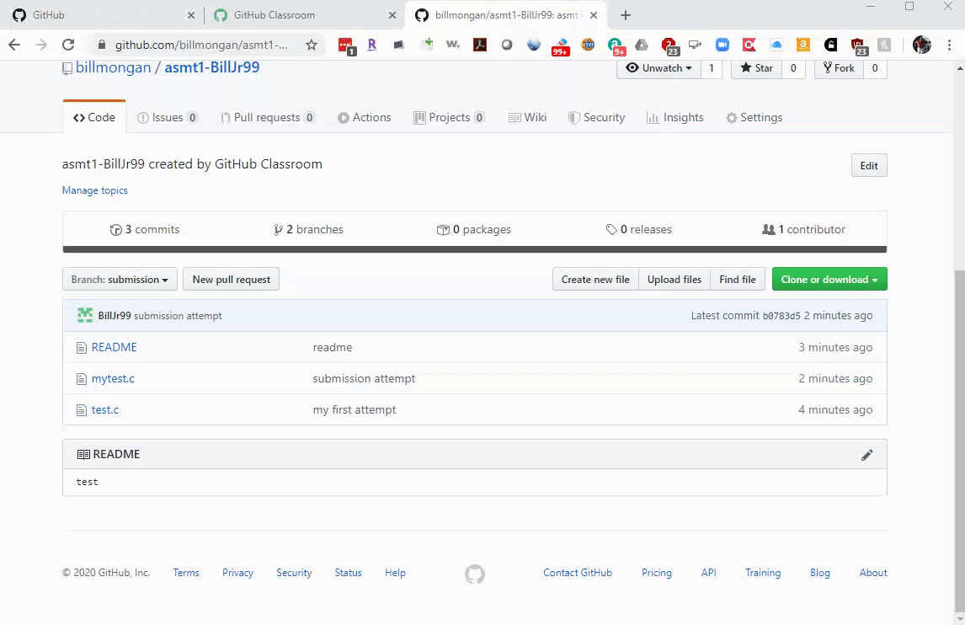Expand the Unwatch dropdown
965x625 pixels.
coord(658,68)
